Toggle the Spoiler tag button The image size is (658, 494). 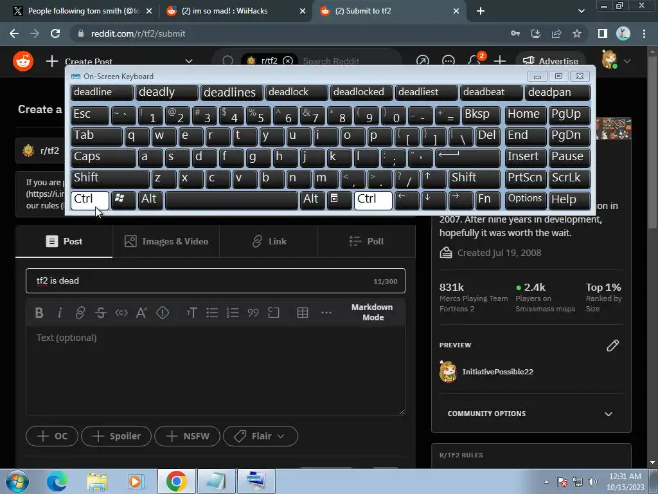[x=116, y=436]
